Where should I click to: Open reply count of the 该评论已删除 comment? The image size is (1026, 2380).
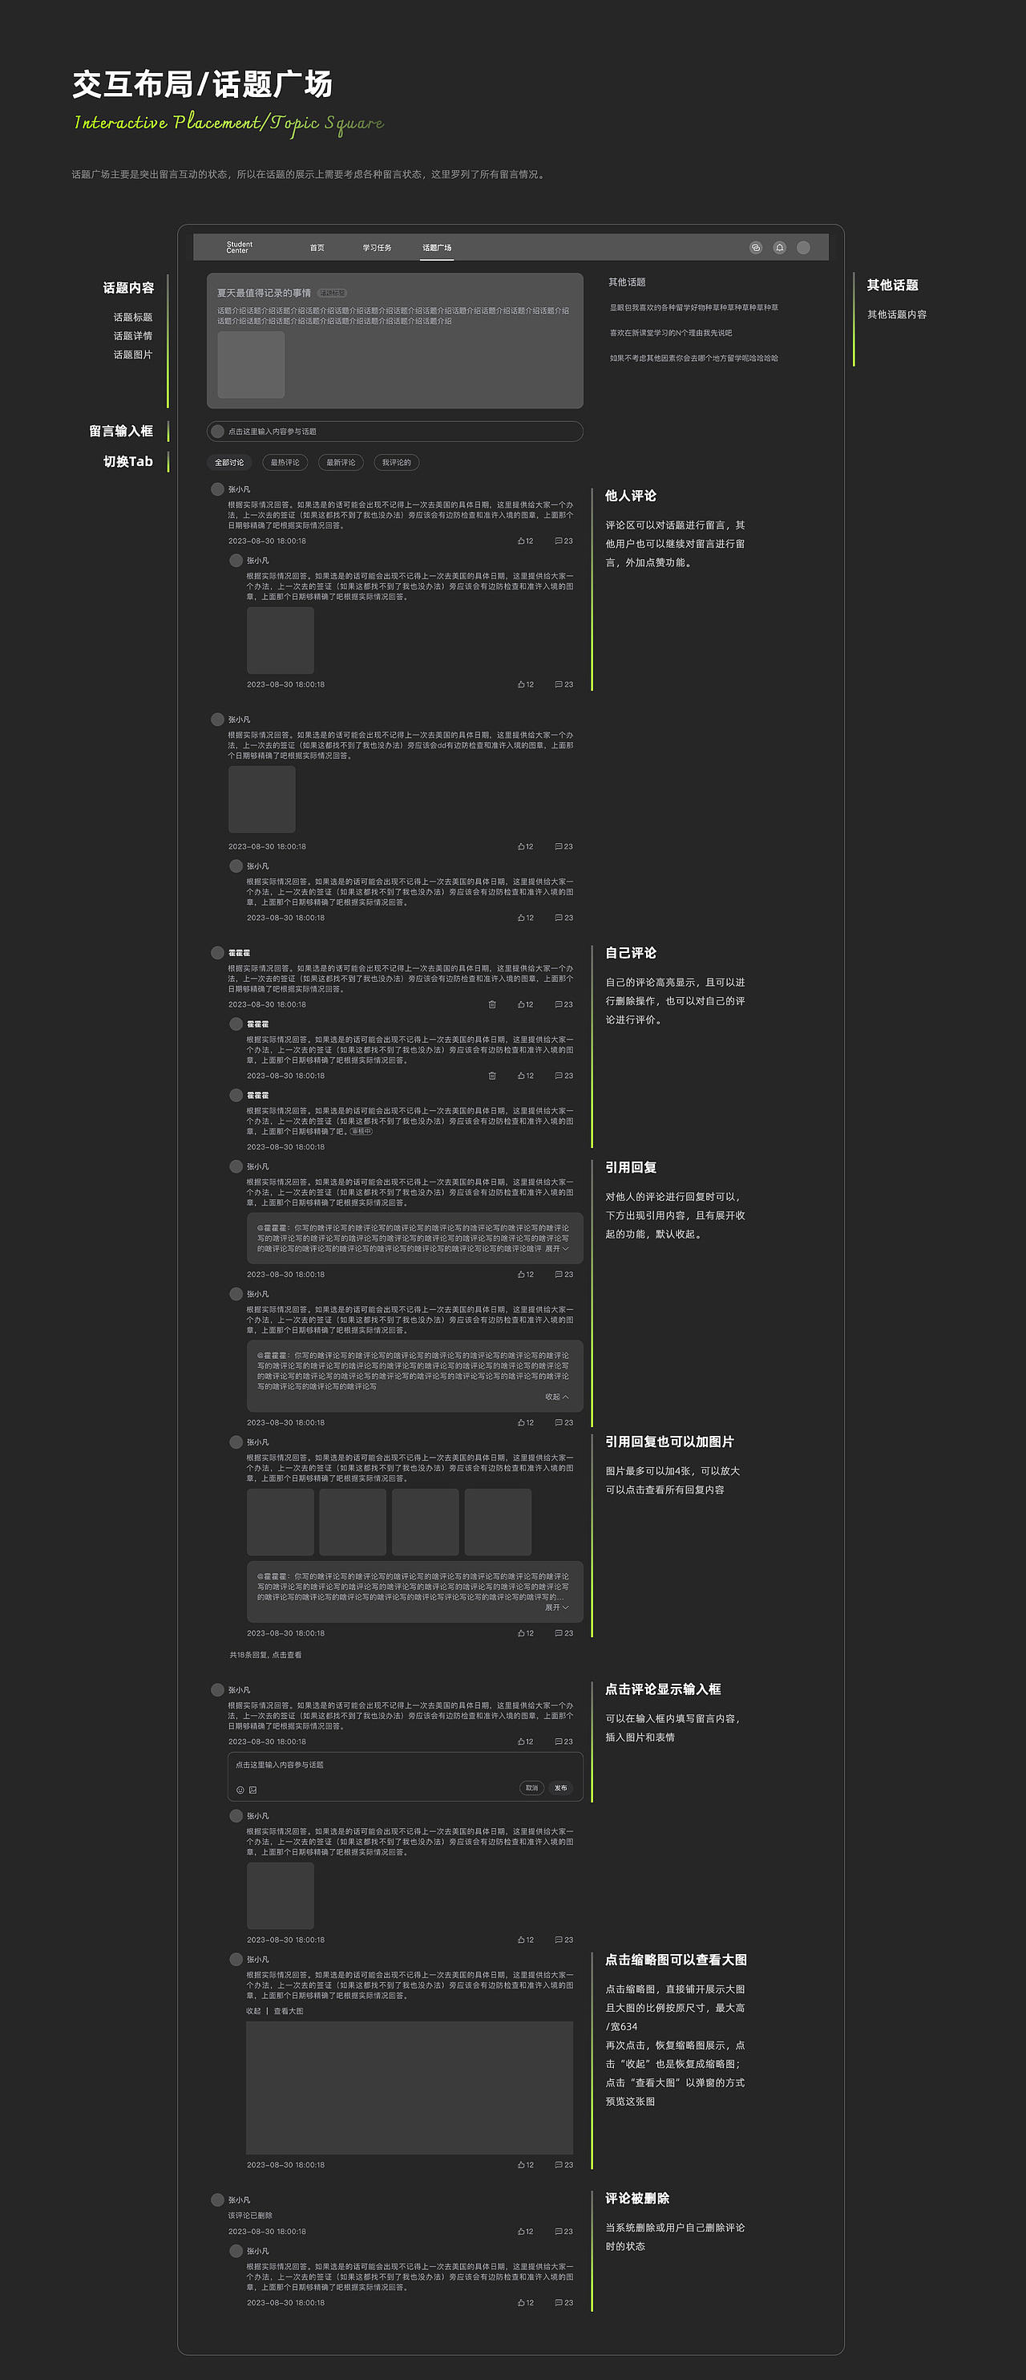click(x=563, y=2232)
